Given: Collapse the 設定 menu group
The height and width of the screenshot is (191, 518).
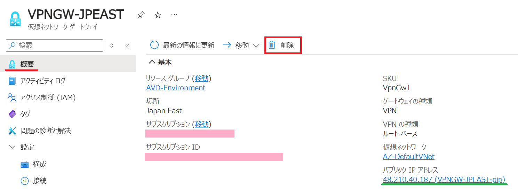Looking at the screenshot, I should 12,147.
